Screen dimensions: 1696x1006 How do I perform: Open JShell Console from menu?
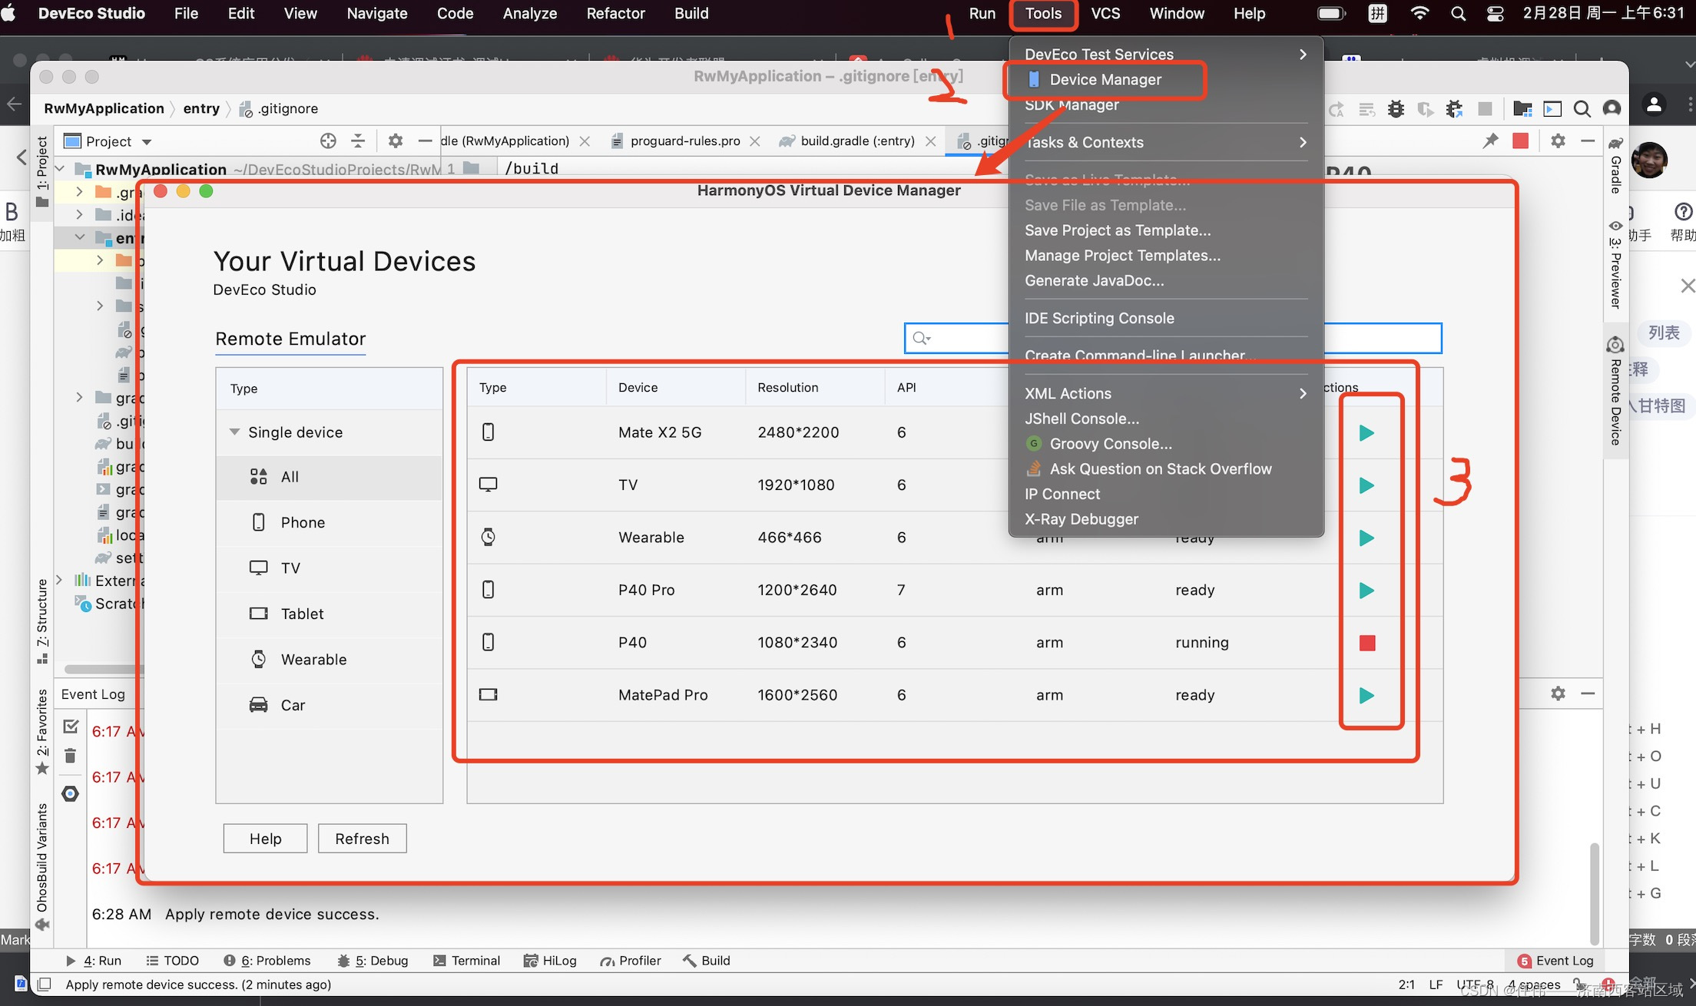1082,419
